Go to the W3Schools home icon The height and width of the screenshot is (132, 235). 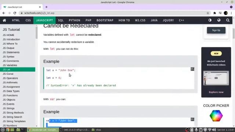(4, 21)
